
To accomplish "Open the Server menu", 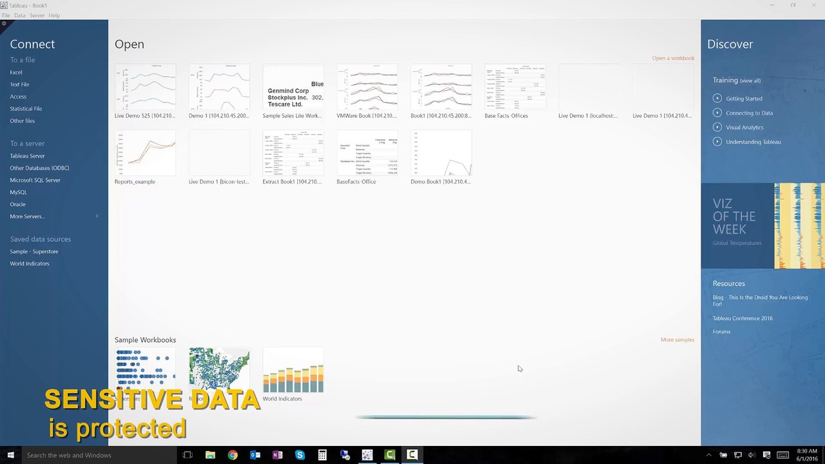I will click(37, 15).
